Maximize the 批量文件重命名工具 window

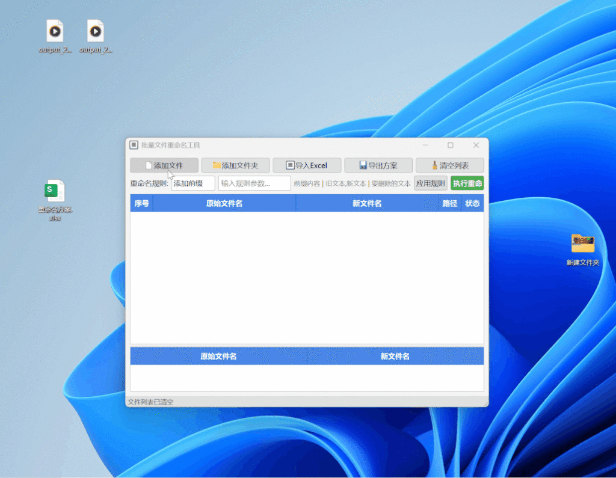point(451,145)
